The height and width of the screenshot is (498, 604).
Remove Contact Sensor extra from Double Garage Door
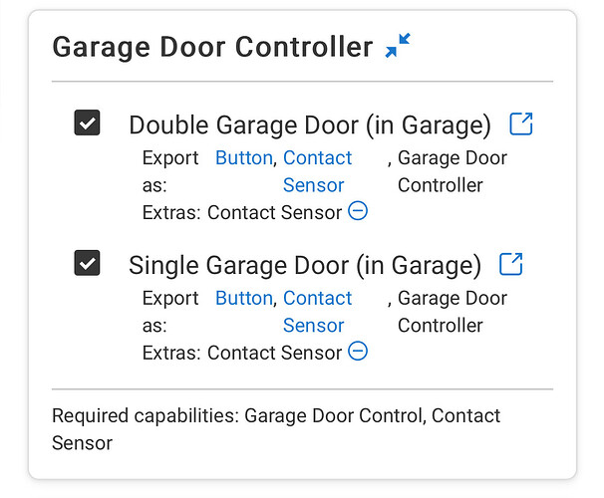point(358,211)
